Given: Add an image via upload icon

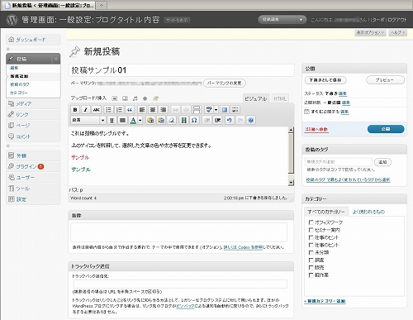Looking at the screenshot, I should [115, 98].
